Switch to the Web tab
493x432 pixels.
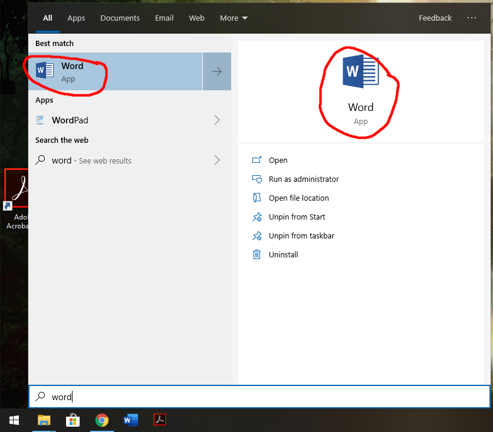(x=196, y=18)
